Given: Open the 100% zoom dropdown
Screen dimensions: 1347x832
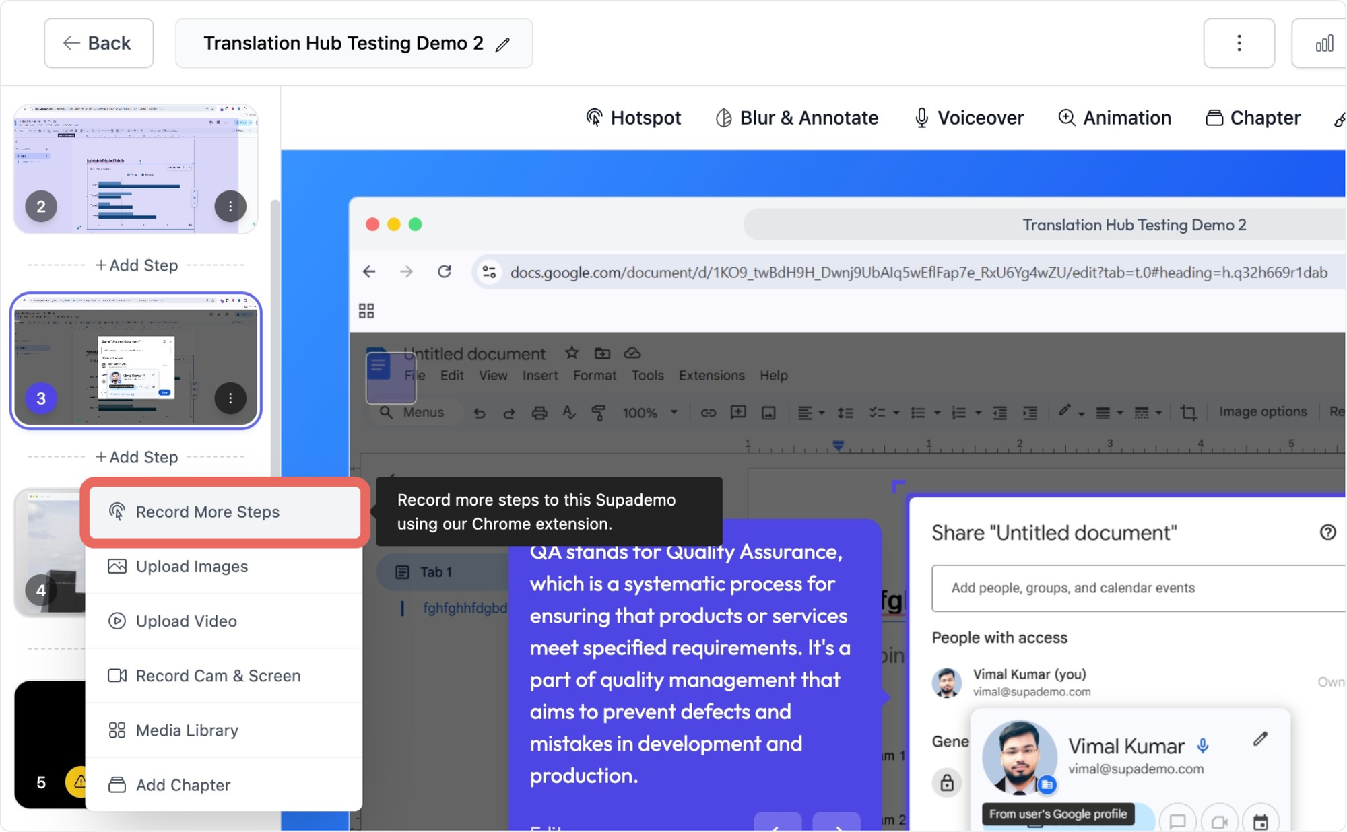Looking at the screenshot, I should [x=649, y=413].
